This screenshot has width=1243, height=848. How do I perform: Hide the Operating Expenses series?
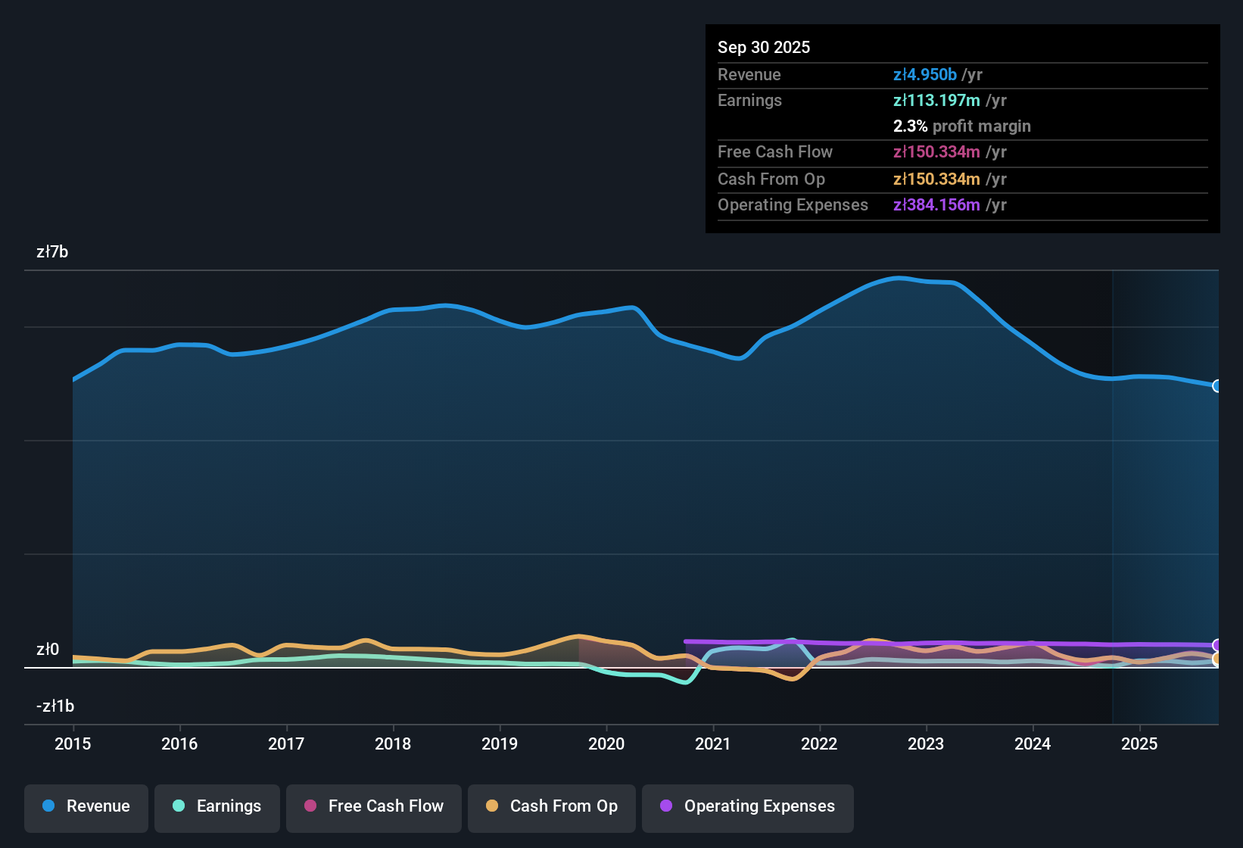point(747,807)
